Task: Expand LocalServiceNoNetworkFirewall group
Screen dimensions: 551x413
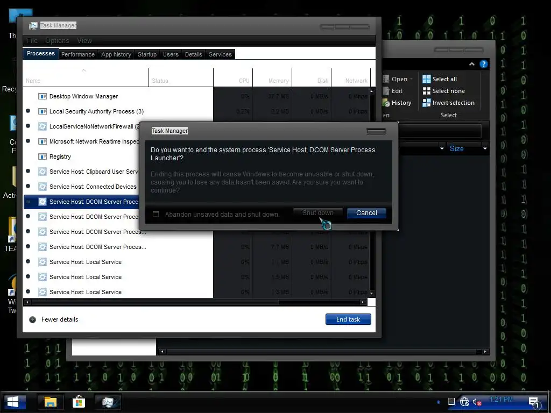Action: 28,126
